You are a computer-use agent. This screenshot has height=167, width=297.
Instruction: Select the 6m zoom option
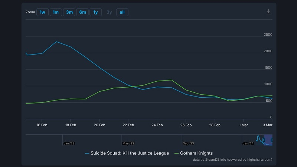coord(82,12)
